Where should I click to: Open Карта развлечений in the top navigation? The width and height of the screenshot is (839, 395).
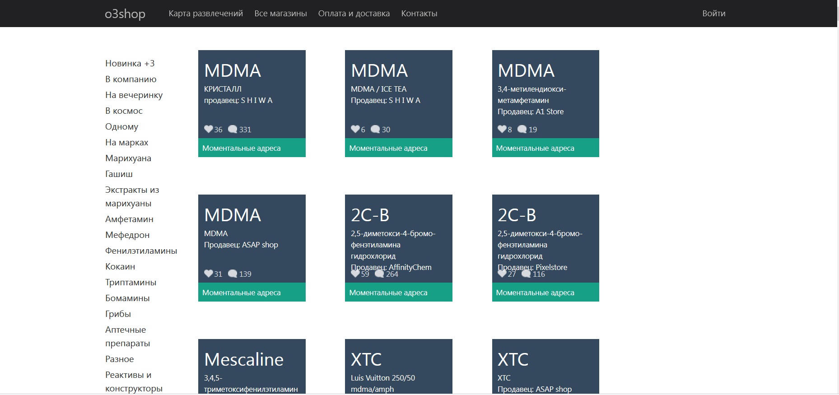pos(205,14)
